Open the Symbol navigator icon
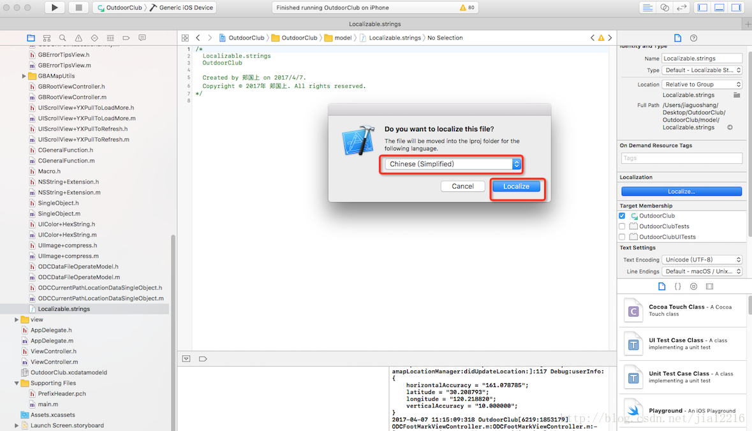Image resolution: width=752 pixels, height=431 pixels. point(47,38)
